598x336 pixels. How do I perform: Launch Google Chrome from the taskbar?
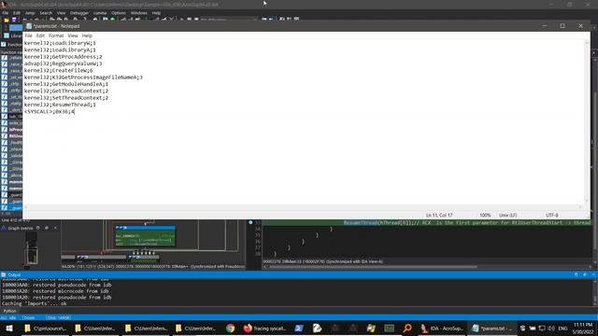tap(231, 329)
